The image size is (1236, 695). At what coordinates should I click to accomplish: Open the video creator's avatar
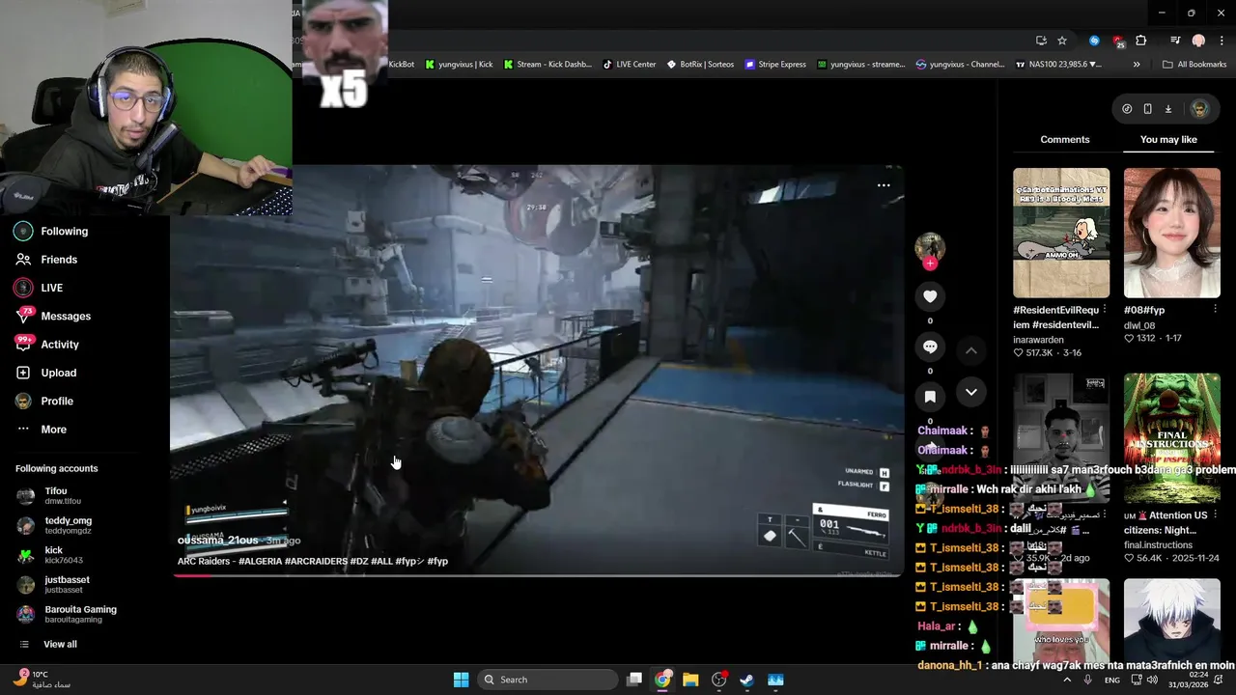click(930, 246)
